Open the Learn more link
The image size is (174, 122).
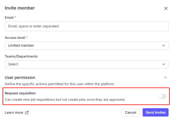click(x=14, y=113)
